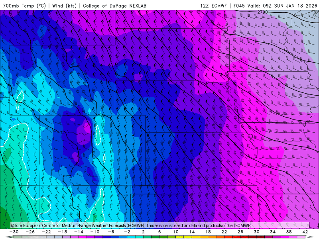Click the −14 value on the color scale
The width and height of the screenshot is (319, 239).
(x=79, y=232)
